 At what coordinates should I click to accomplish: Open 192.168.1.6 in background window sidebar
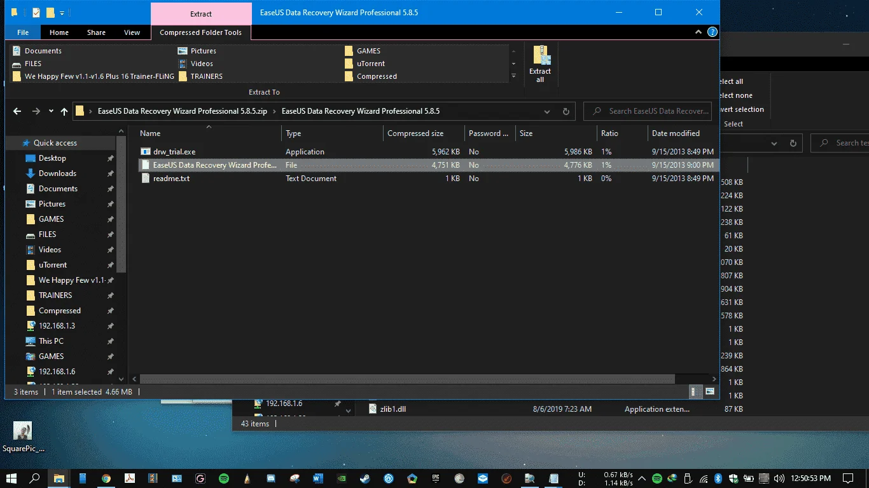(284, 403)
